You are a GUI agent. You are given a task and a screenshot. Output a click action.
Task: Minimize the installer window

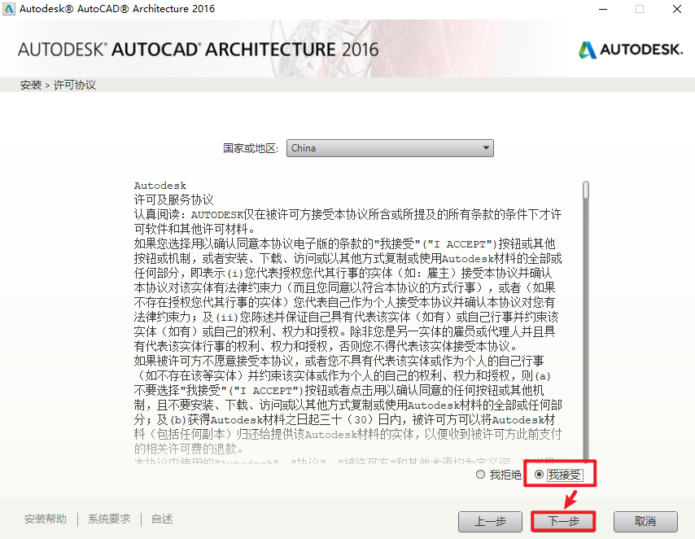603,9
